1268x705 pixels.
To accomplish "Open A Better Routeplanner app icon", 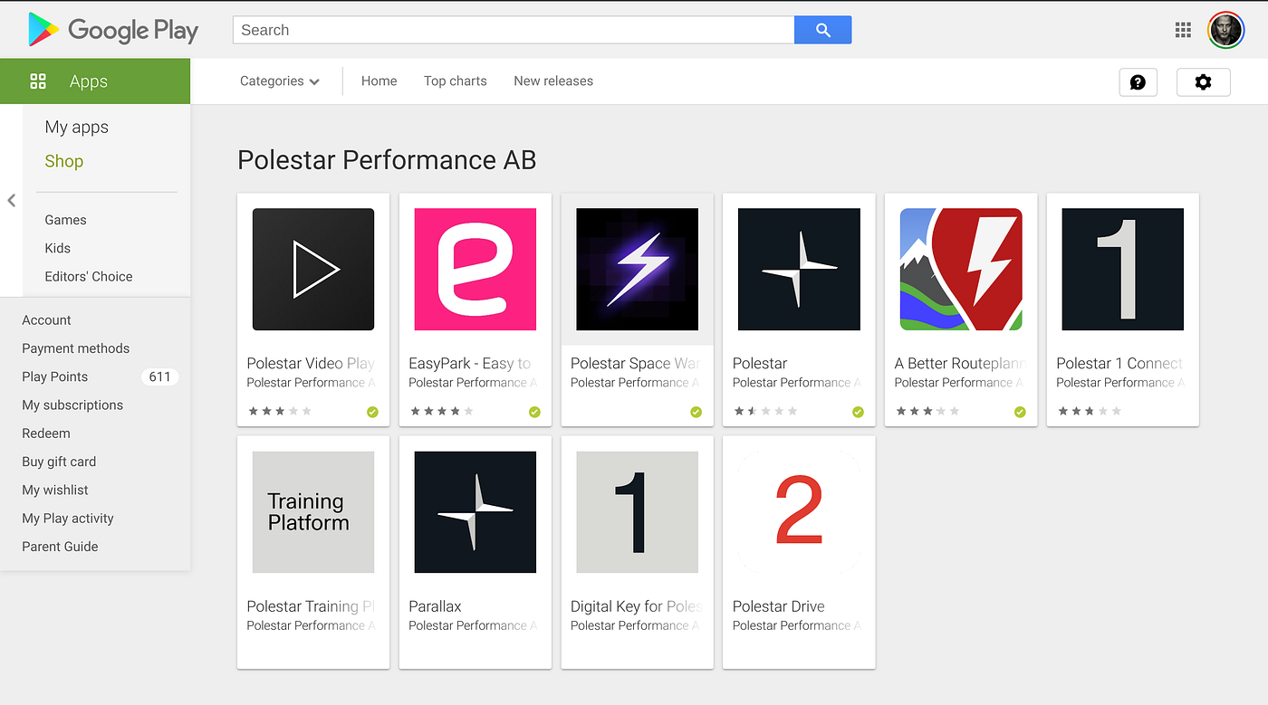I will click(x=961, y=269).
